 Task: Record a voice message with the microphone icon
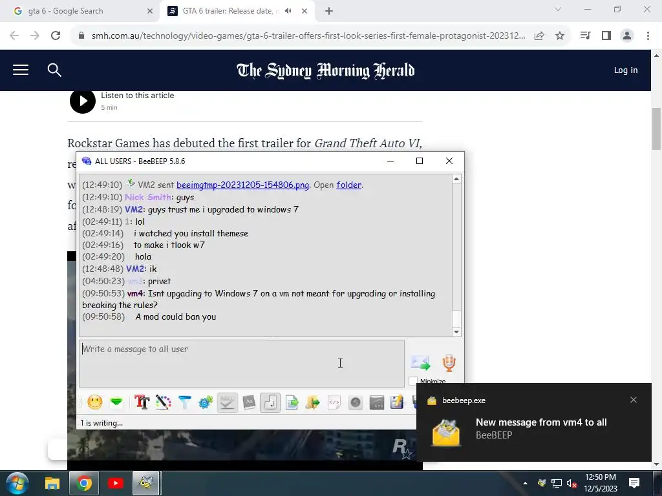pyautogui.click(x=449, y=362)
